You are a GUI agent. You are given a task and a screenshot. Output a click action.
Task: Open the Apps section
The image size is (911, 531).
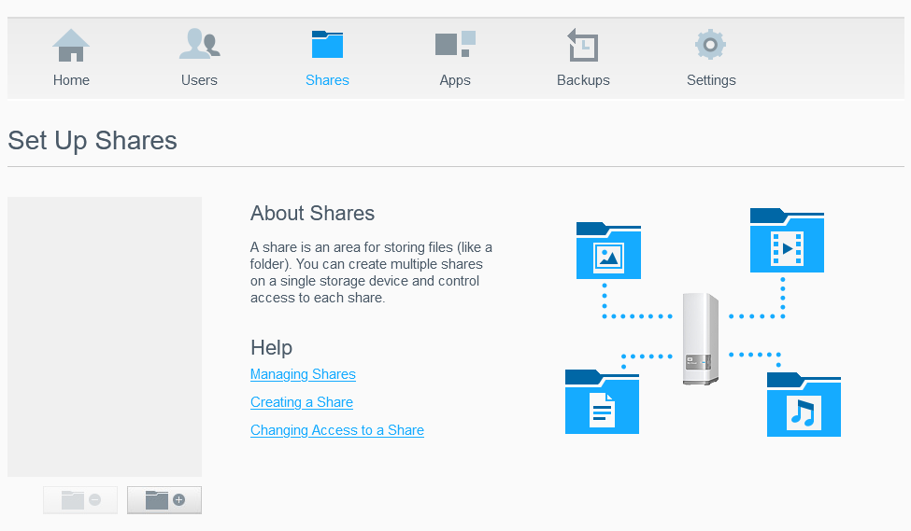point(455,58)
